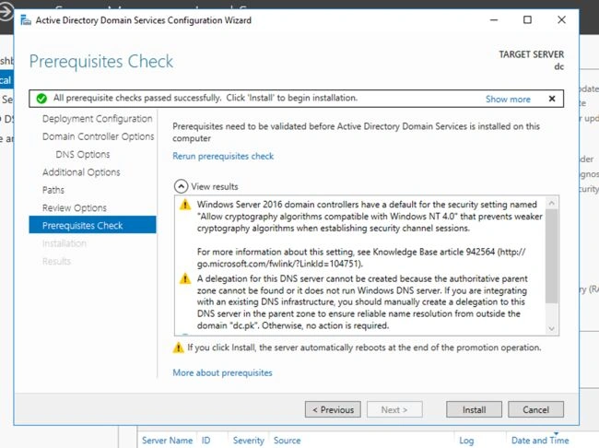Screen dimensions: 599x448
Task: Select Domain Controller Options step
Action: (x=99, y=136)
